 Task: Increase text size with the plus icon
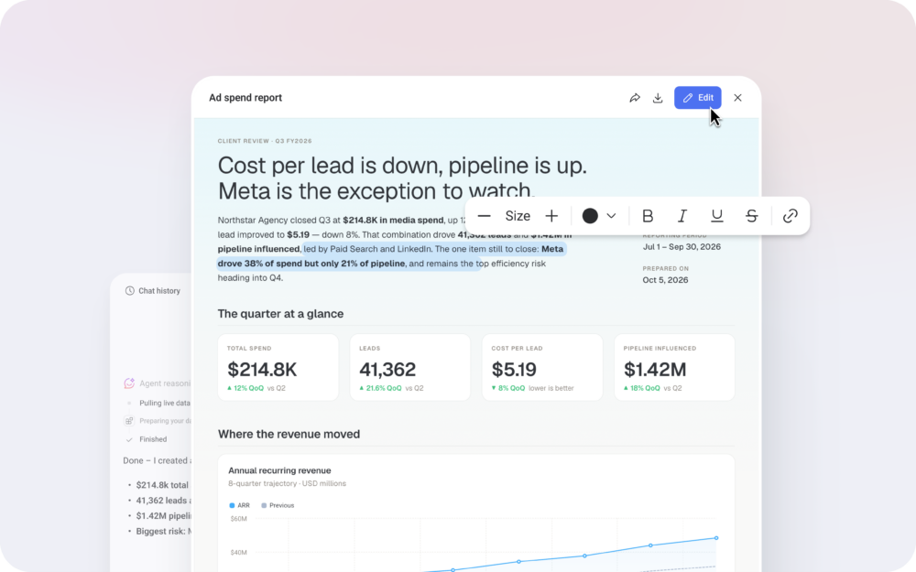point(551,216)
